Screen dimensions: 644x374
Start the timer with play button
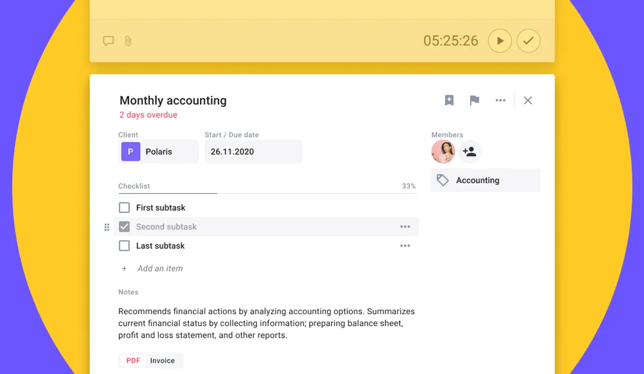point(500,41)
